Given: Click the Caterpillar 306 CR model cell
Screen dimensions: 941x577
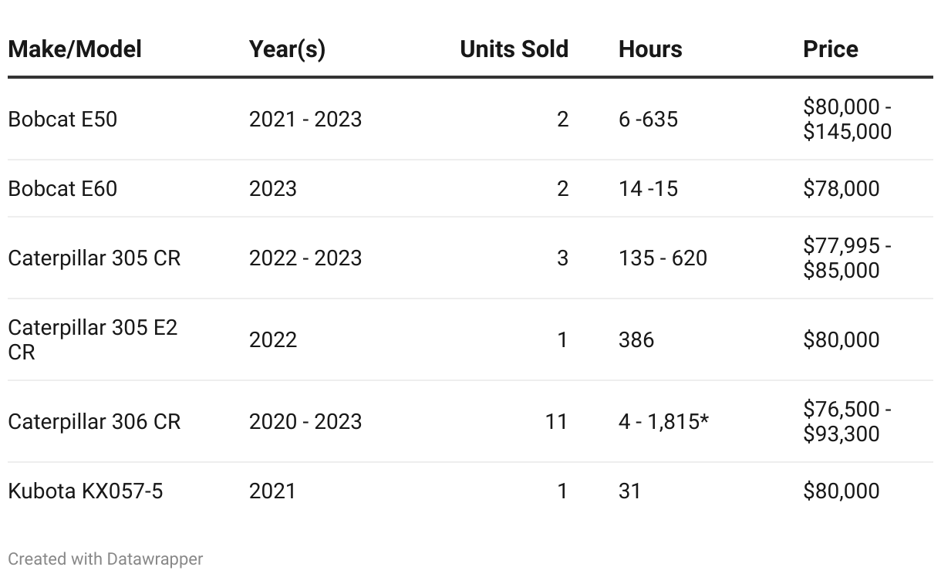Looking at the screenshot, I should pos(94,422).
